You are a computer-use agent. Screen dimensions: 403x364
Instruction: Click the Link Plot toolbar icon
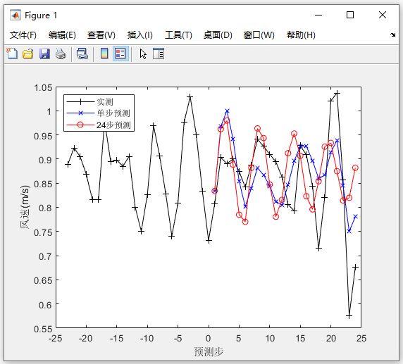[82, 54]
